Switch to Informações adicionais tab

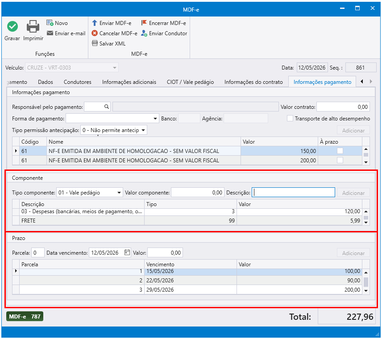[x=129, y=82]
